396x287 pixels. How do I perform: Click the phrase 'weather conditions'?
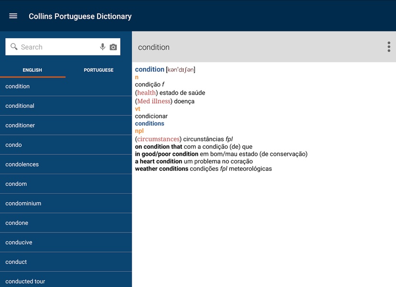[x=162, y=169]
